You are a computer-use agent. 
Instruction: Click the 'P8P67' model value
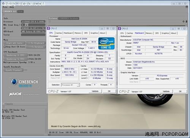click(x=149, y=43)
